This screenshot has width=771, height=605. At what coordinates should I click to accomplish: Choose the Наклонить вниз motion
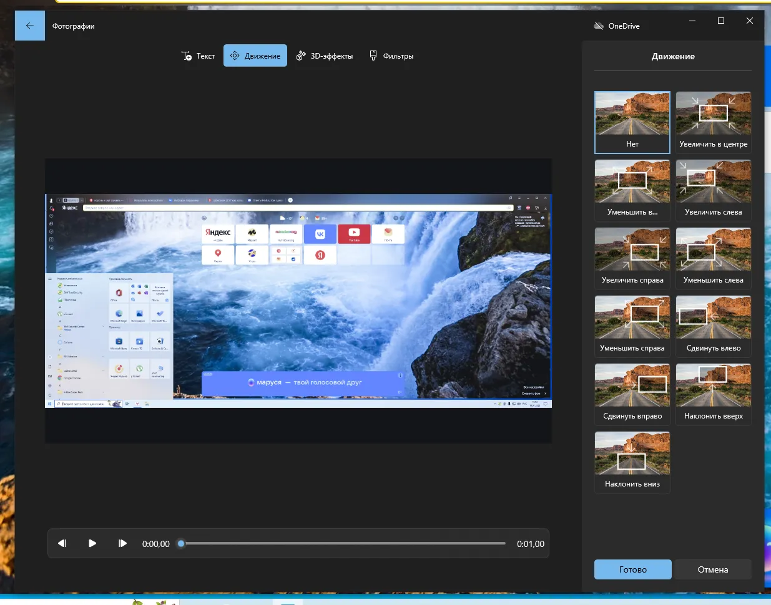click(632, 462)
